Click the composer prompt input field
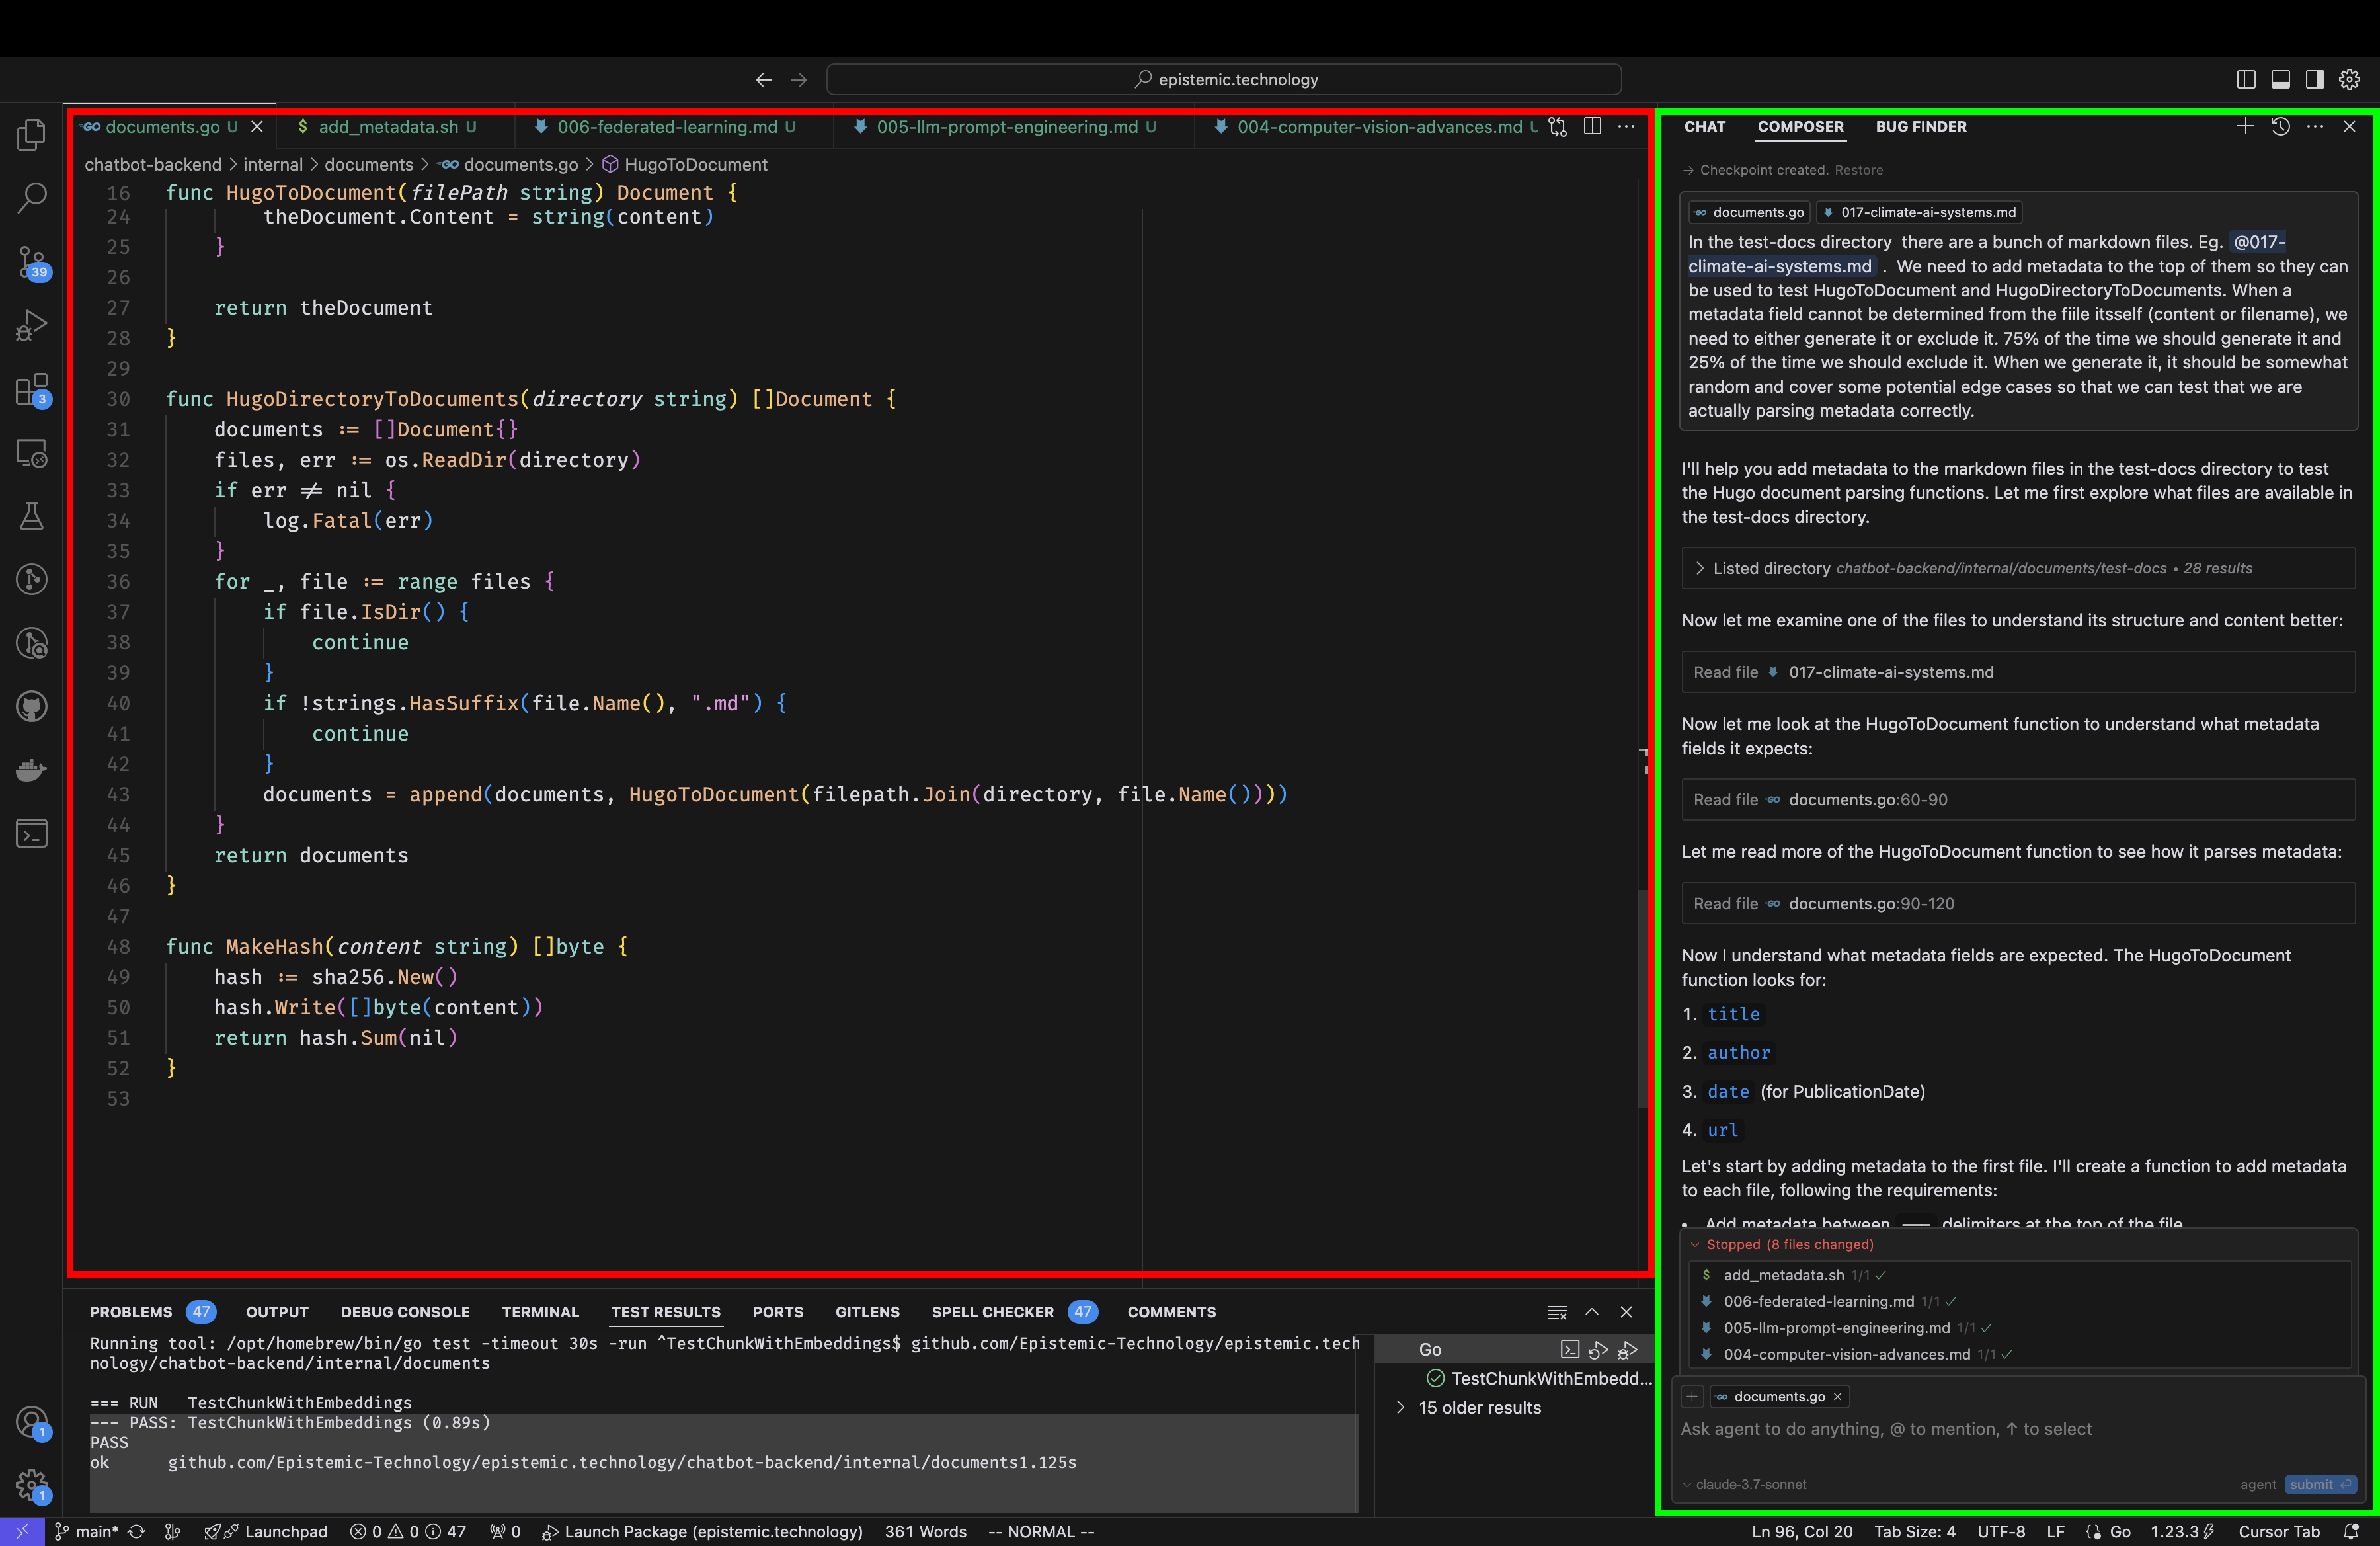Viewport: 2380px width, 1546px height. 2018,1429
